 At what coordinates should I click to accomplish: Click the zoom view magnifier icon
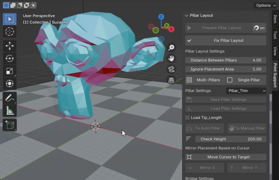pyautogui.click(x=171, y=48)
